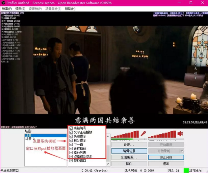
Task: Open the 设定档(P) menu
Action: [x=35, y=9]
